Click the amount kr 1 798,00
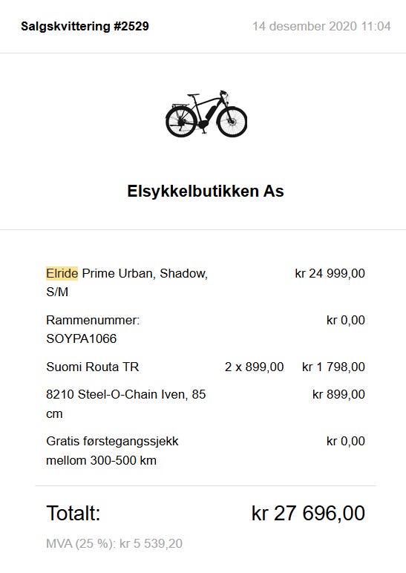The width and height of the screenshot is (406, 573). pyautogui.click(x=333, y=367)
